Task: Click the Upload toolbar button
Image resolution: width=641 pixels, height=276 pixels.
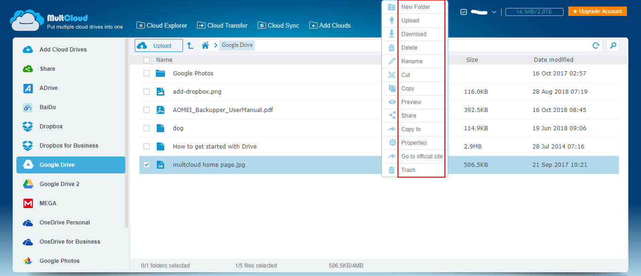Action: 159,45
